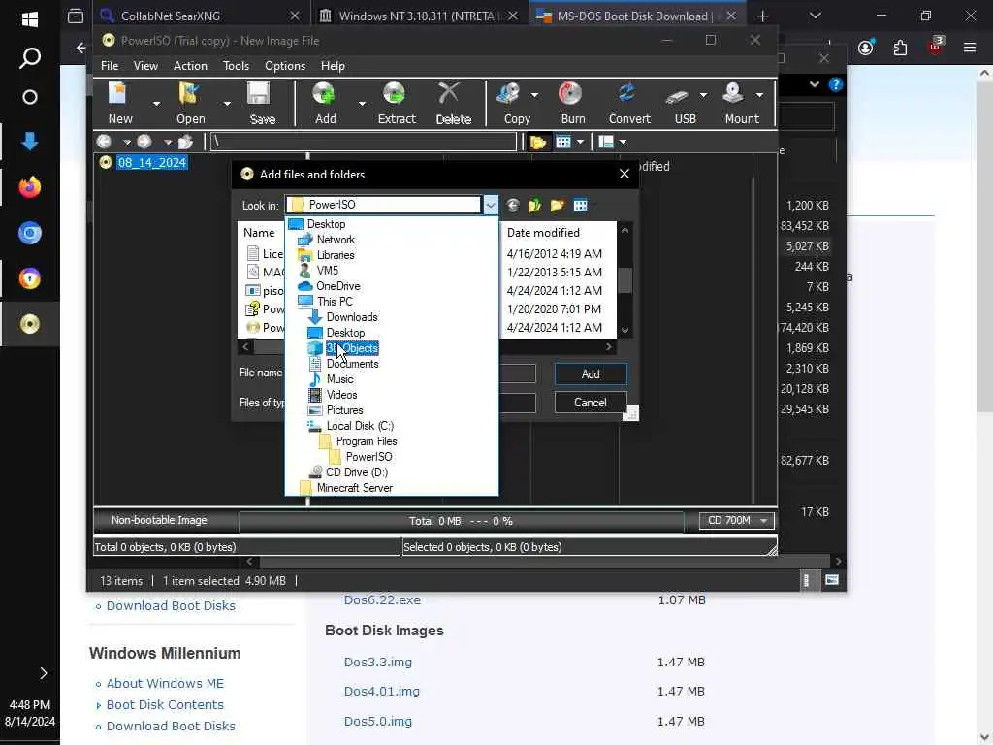Open browser extensions puzzle icon

click(900, 48)
